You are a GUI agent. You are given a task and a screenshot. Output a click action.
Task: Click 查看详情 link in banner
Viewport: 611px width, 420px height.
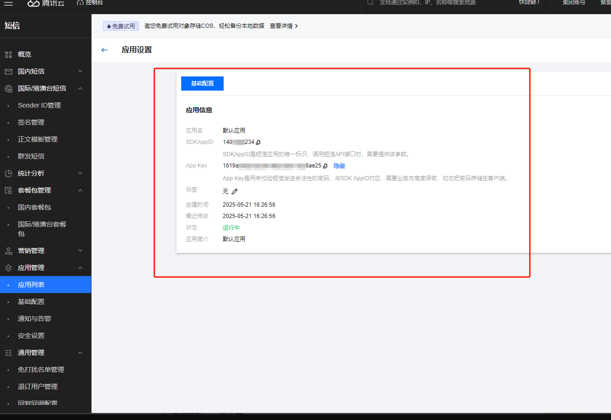click(284, 26)
